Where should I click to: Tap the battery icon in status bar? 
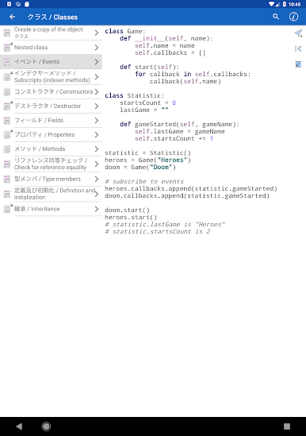pyautogui.click(x=285, y=4)
